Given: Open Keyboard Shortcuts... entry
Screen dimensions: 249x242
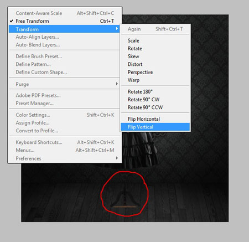Looking at the screenshot, I should [x=65, y=142].
